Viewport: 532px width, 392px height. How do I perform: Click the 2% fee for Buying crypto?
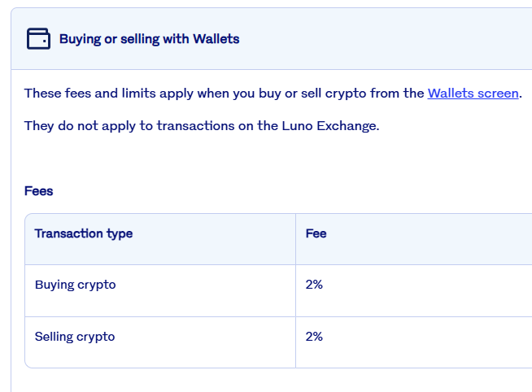[314, 285]
